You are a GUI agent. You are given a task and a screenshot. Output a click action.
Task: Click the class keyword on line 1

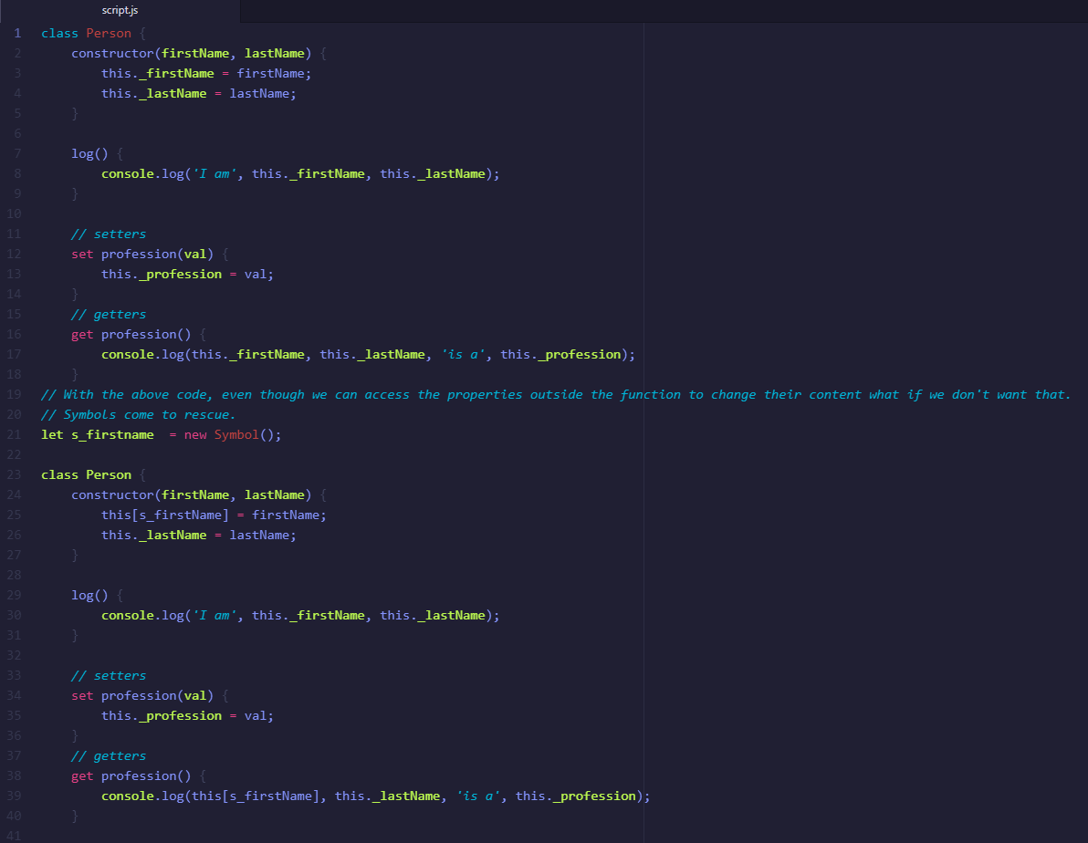click(x=59, y=33)
